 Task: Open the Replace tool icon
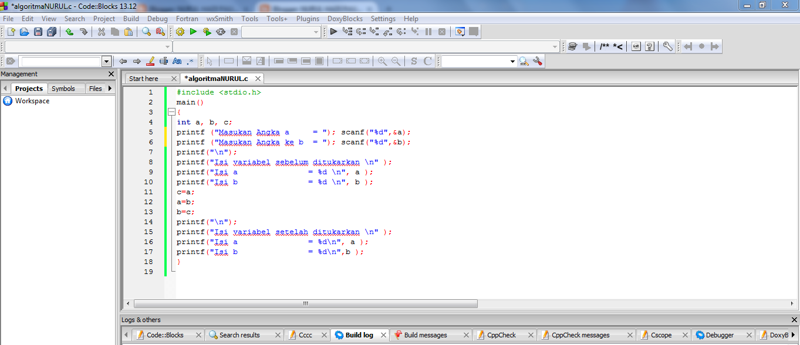point(160,32)
